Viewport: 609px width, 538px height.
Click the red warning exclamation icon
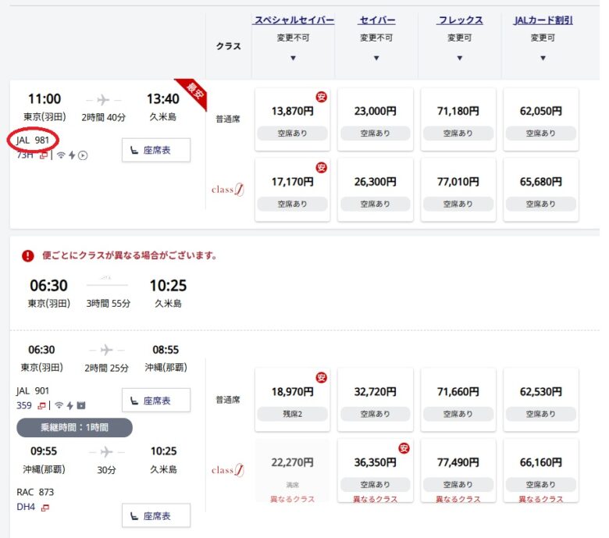click(x=27, y=255)
